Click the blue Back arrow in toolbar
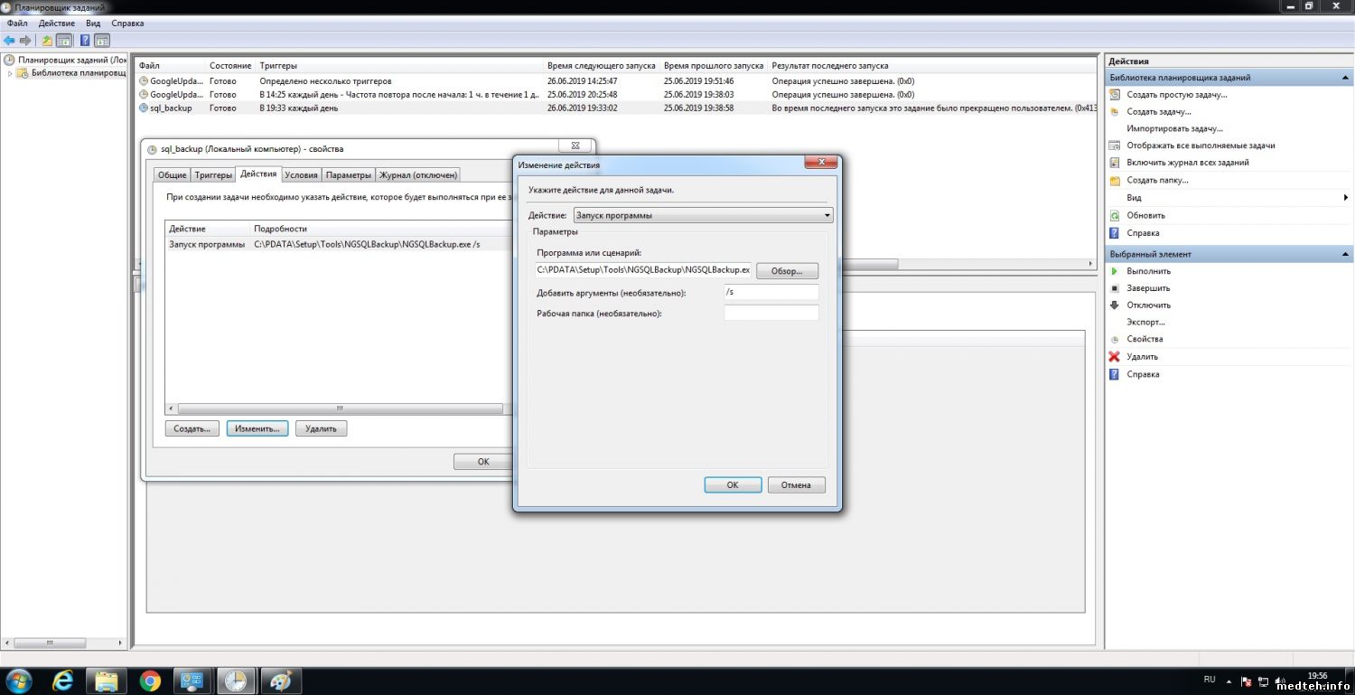The image size is (1355, 695). 9,41
